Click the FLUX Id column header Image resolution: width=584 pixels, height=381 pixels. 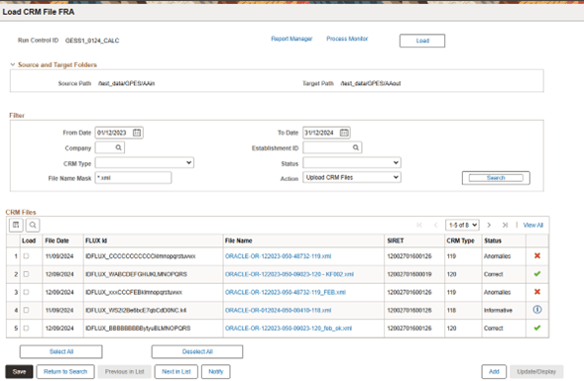coord(96,240)
